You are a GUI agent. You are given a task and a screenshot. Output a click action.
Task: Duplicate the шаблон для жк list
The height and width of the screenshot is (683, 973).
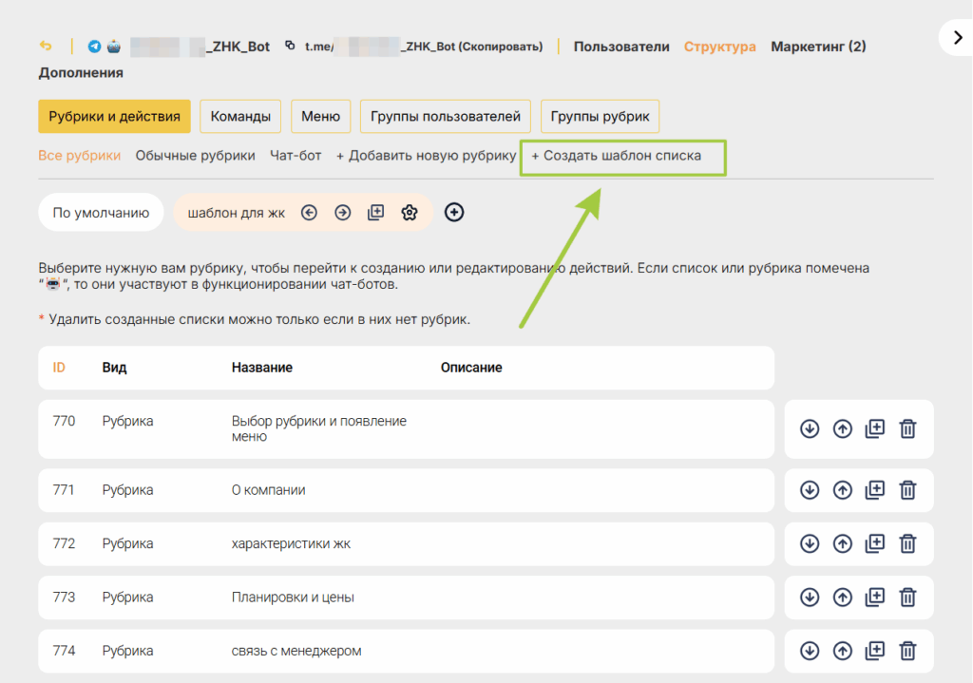pyautogui.click(x=376, y=213)
